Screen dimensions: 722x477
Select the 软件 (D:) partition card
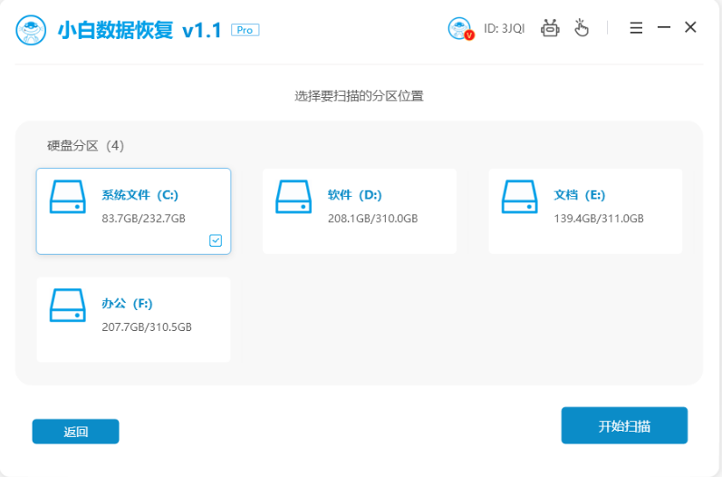click(359, 210)
